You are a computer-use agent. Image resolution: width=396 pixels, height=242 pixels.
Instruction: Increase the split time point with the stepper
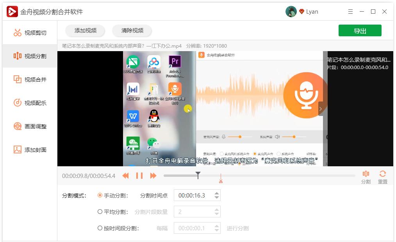[x=216, y=193]
